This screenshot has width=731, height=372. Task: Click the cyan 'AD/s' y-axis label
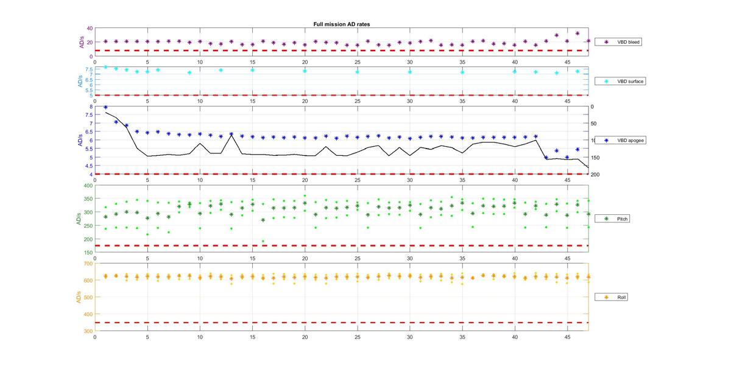(79, 81)
